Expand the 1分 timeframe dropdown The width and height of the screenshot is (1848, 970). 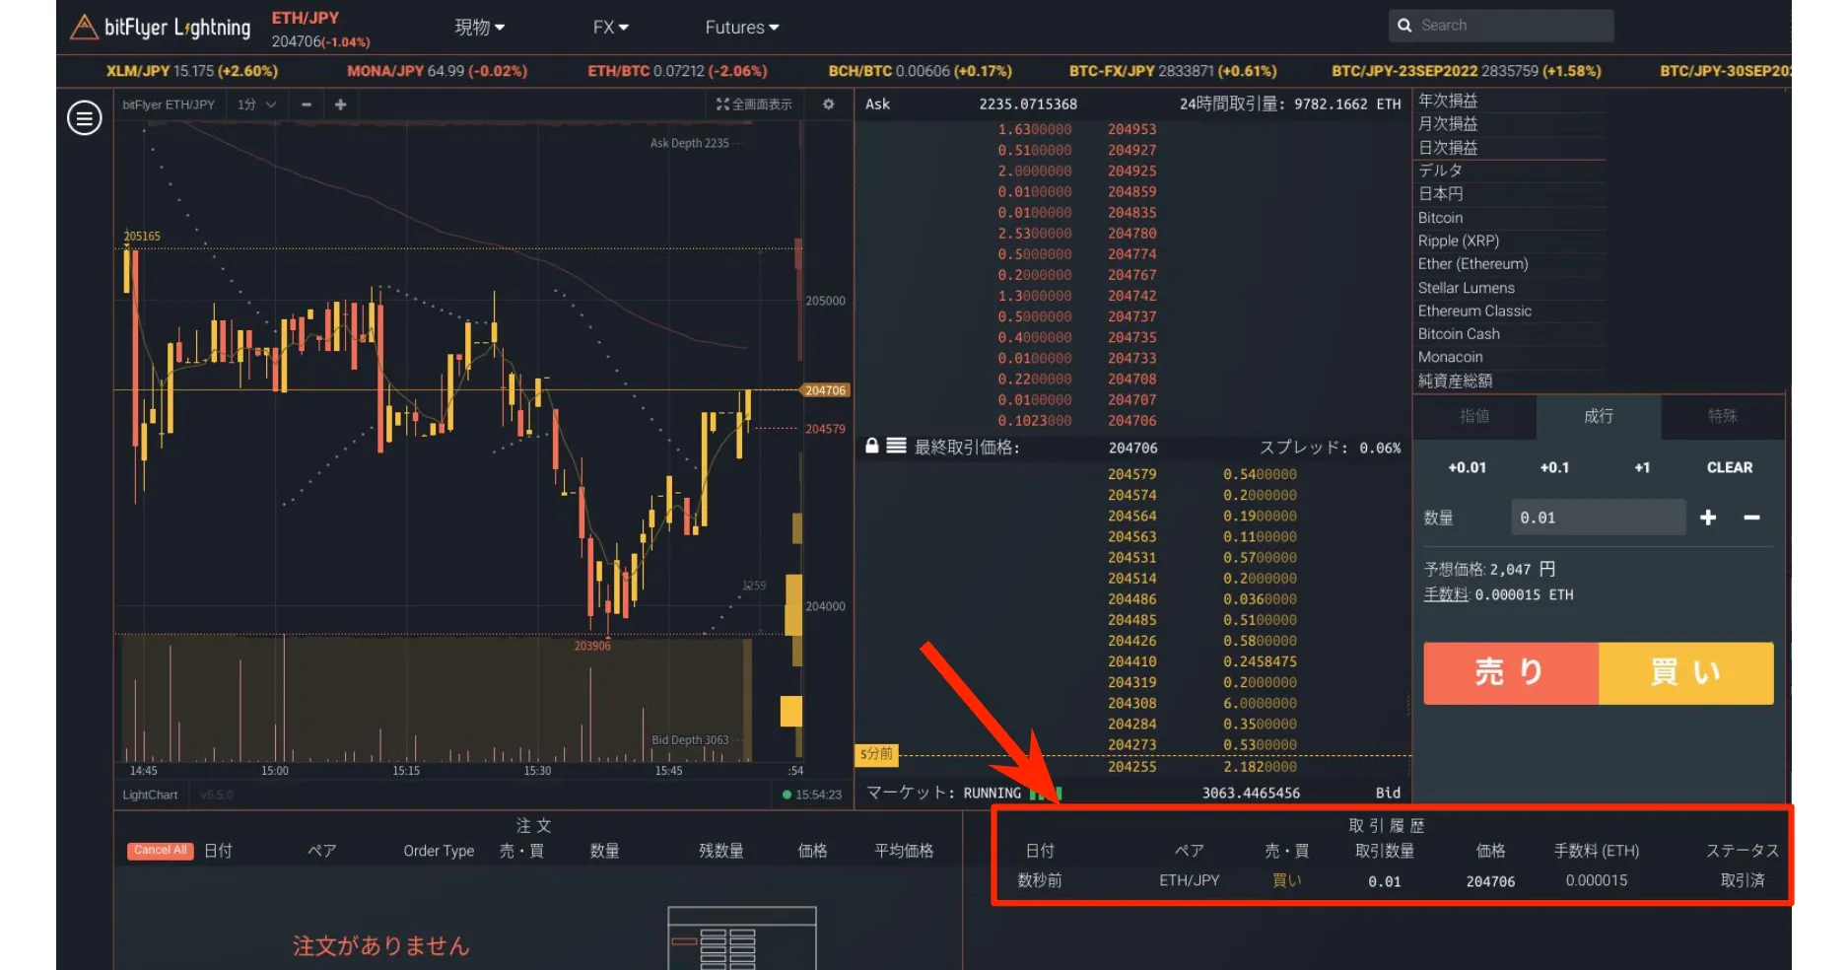coord(256,104)
